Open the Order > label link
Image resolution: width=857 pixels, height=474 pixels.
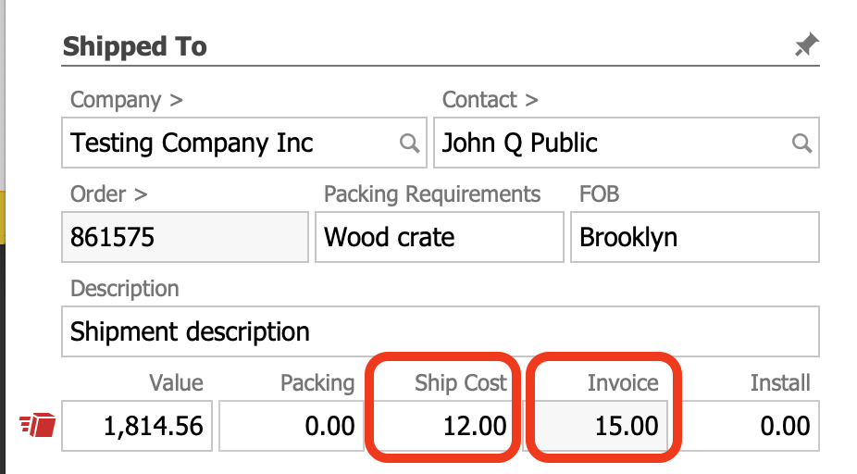108,194
